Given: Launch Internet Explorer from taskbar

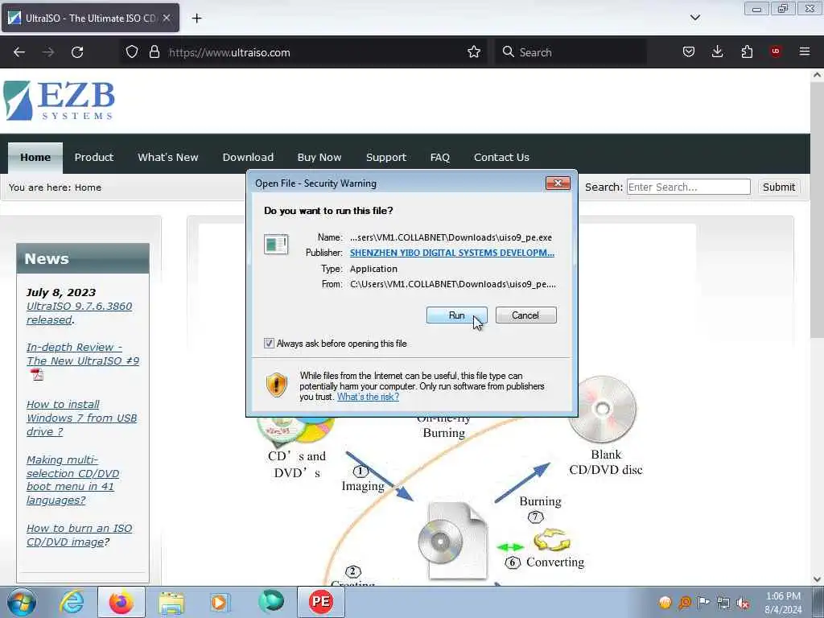Looking at the screenshot, I should point(72,602).
